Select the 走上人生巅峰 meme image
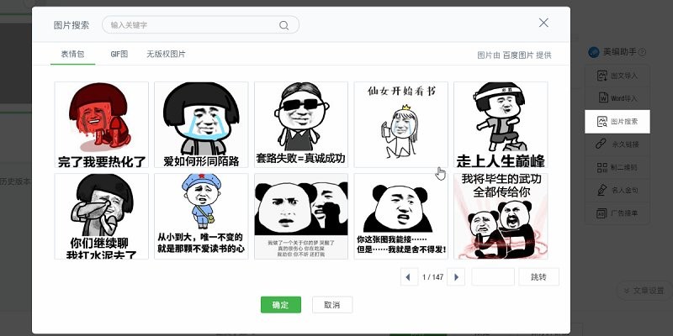 (501, 124)
